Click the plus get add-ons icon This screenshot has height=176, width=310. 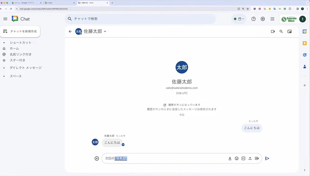(x=305, y=85)
